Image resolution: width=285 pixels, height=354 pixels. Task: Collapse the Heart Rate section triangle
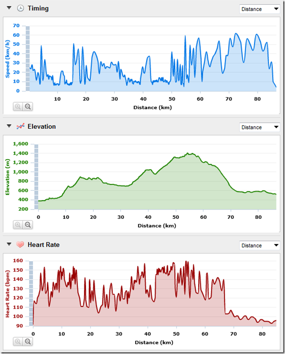(x=9, y=244)
